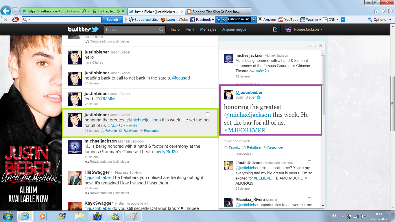Open the browser Home icon
Image resolution: width=395 pixels, height=222 pixels.
(376, 11)
